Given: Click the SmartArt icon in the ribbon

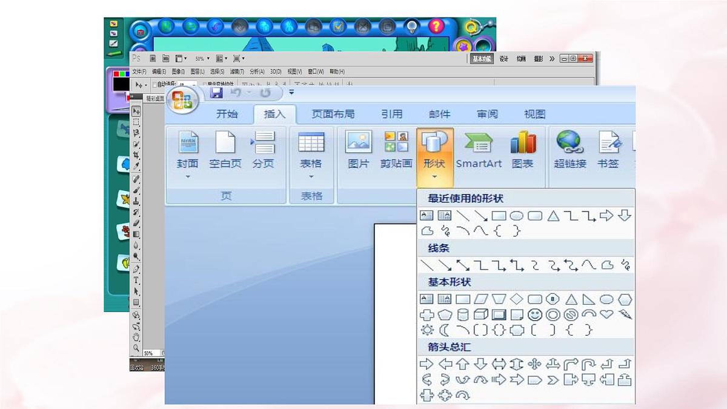Looking at the screenshot, I should pyautogui.click(x=479, y=142).
